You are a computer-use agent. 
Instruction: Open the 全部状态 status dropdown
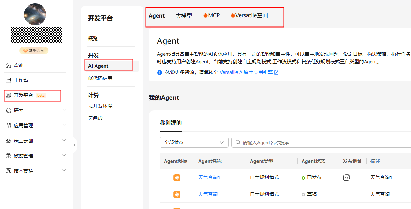coord(194,142)
